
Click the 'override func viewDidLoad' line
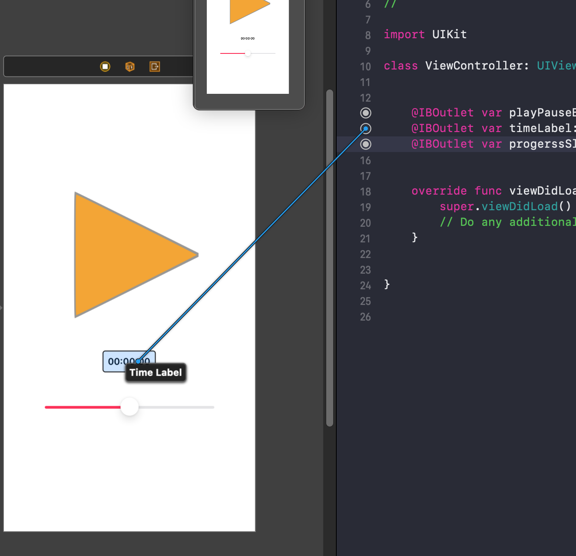click(x=493, y=191)
